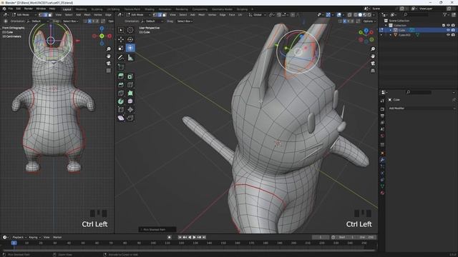The image size is (458, 257).
Task: Select the Move tool in main viewport toolbar
Action: click(121, 39)
